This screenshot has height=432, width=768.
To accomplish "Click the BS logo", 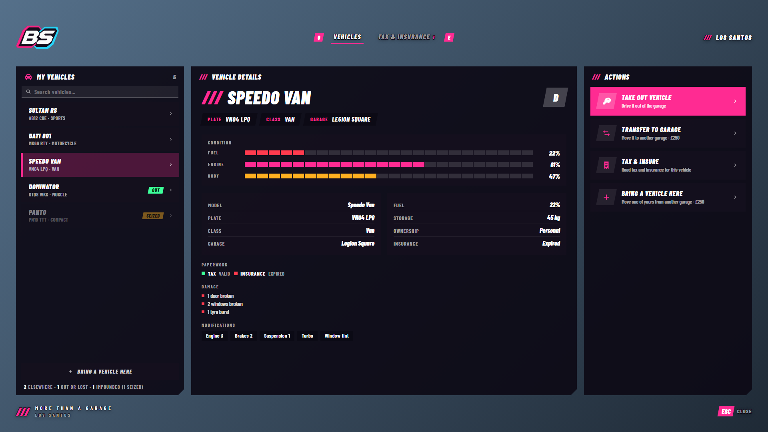I will click(38, 37).
